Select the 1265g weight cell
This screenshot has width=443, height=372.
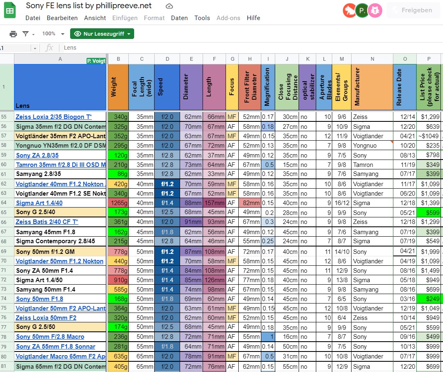(118, 203)
